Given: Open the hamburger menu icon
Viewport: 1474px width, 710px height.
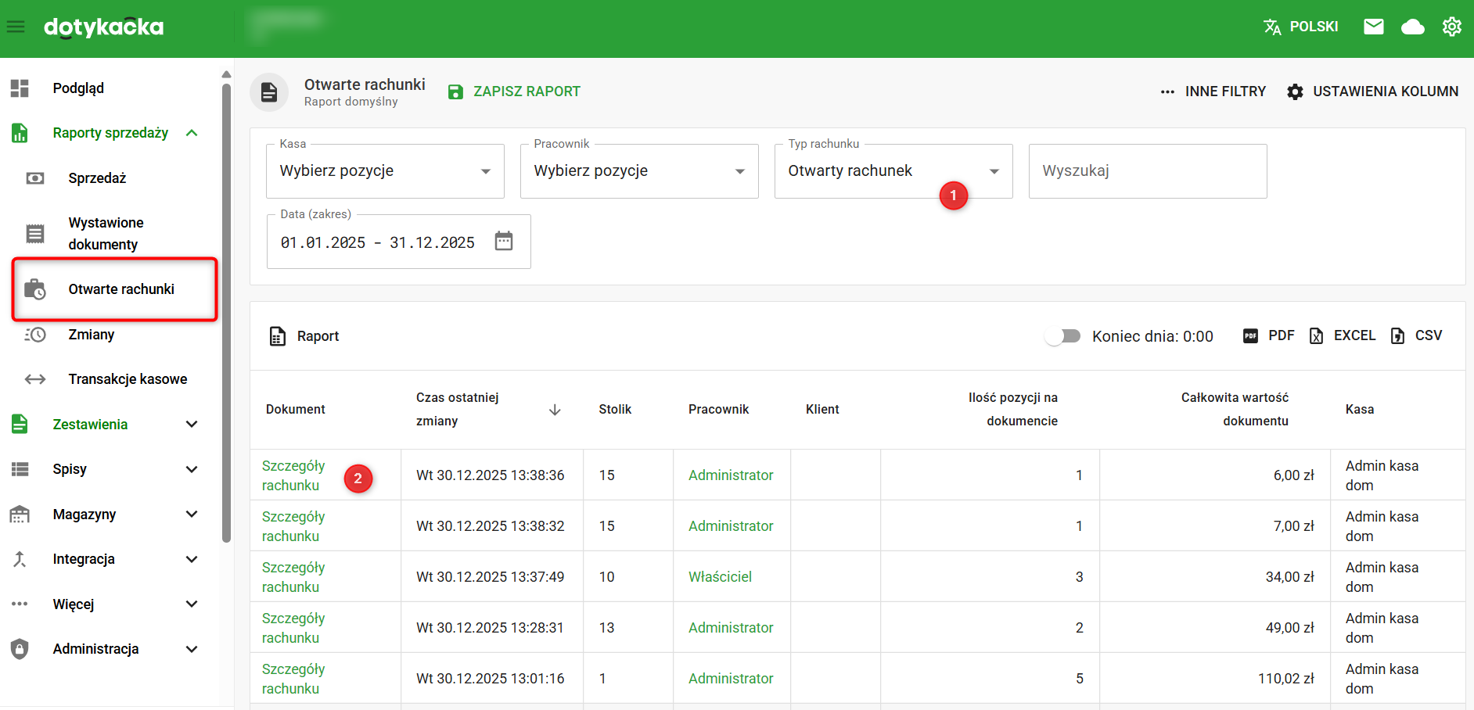Looking at the screenshot, I should [x=16, y=27].
